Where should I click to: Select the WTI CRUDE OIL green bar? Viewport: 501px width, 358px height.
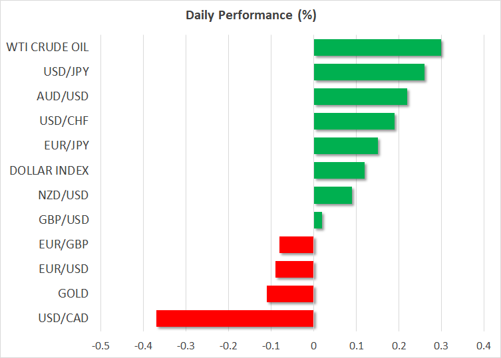click(x=377, y=48)
